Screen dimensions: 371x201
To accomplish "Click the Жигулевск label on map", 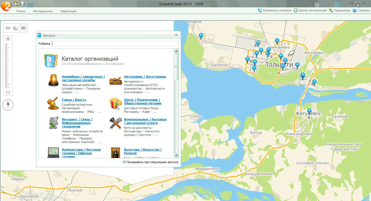I will pos(308,113).
